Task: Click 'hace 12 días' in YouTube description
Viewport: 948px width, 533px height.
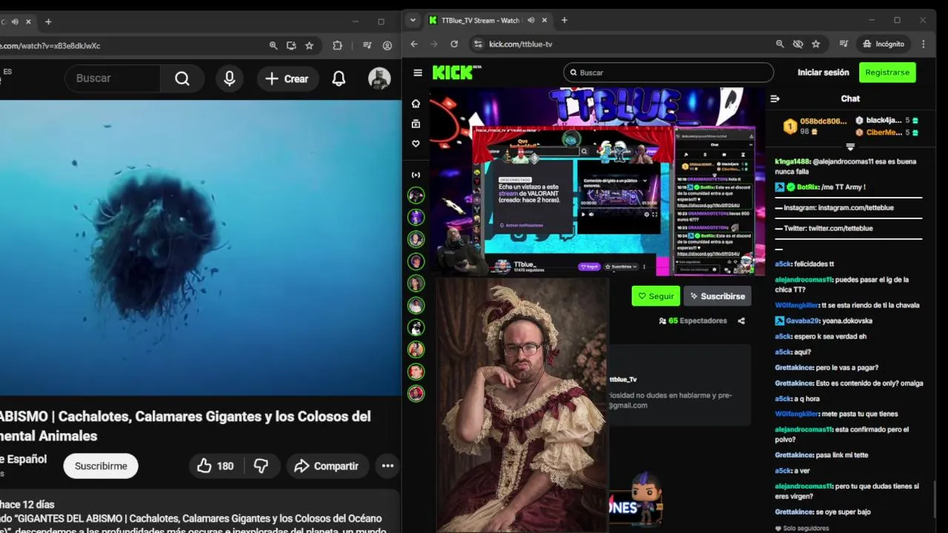Action: click(x=27, y=505)
